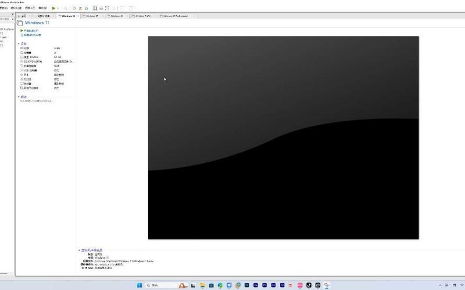Switch to the 主页 home tab
This screenshot has height=290, width=465.
[x=23, y=16]
